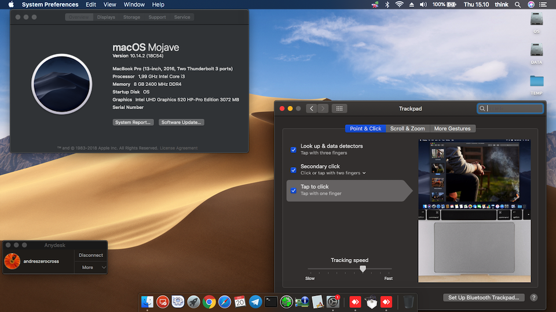Select the Point & Click tab
Viewport: 556px width, 312px height.
tap(365, 129)
